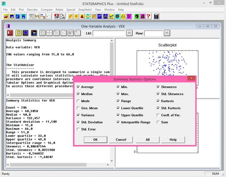Click the green StatAdvisor arrow icon
The image size is (226, 177).
tap(136, 16)
